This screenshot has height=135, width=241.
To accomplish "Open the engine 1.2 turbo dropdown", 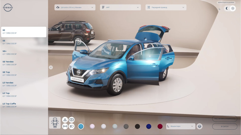I will [x=75, y=7].
